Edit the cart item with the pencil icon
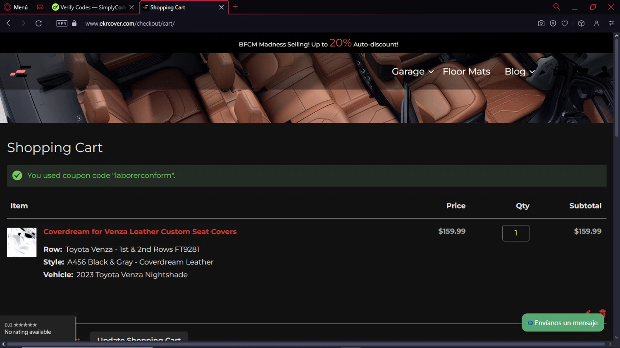 588,312
